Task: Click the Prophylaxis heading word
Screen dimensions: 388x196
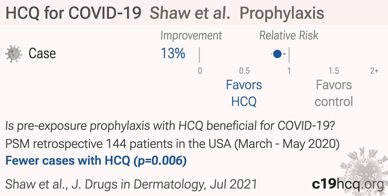Action: click(x=282, y=13)
